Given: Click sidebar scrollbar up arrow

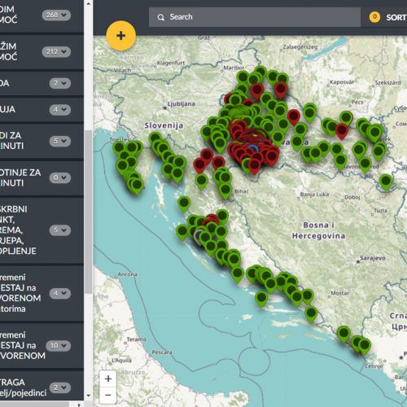Looking at the screenshot, I should (x=89, y=4).
